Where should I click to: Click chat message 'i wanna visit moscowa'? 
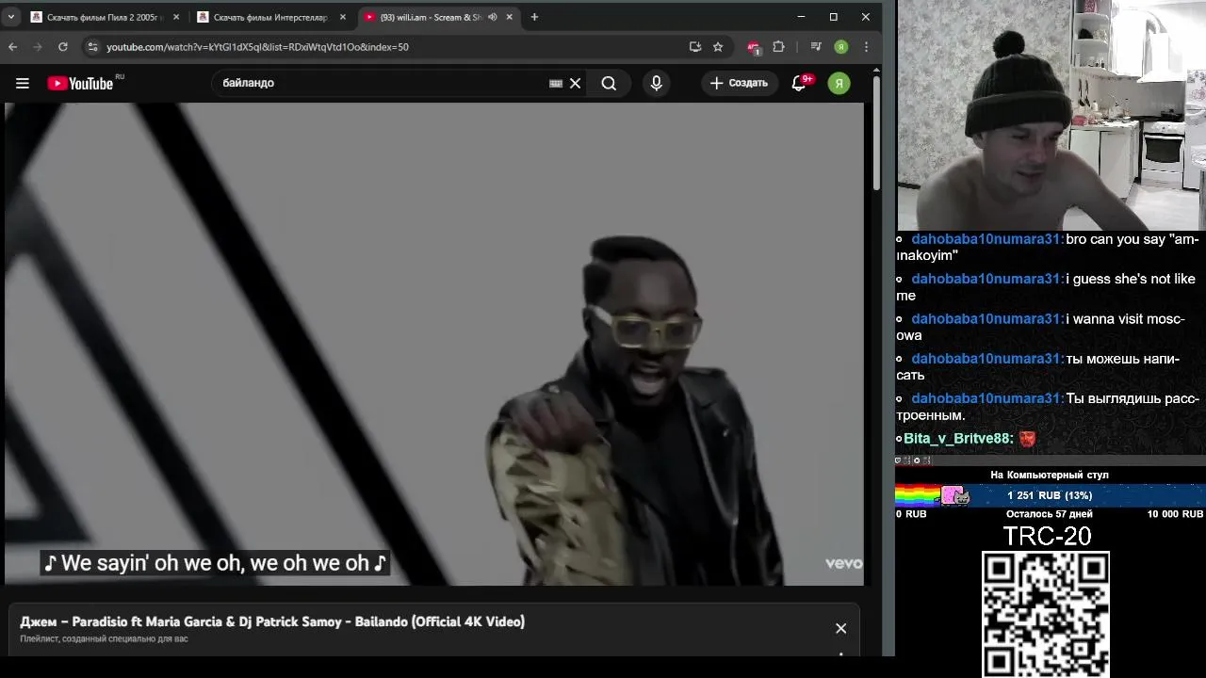(x=1040, y=327)
